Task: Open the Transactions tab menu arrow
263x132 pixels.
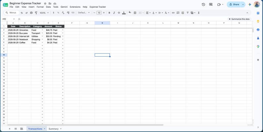Action: click(44, 129)
